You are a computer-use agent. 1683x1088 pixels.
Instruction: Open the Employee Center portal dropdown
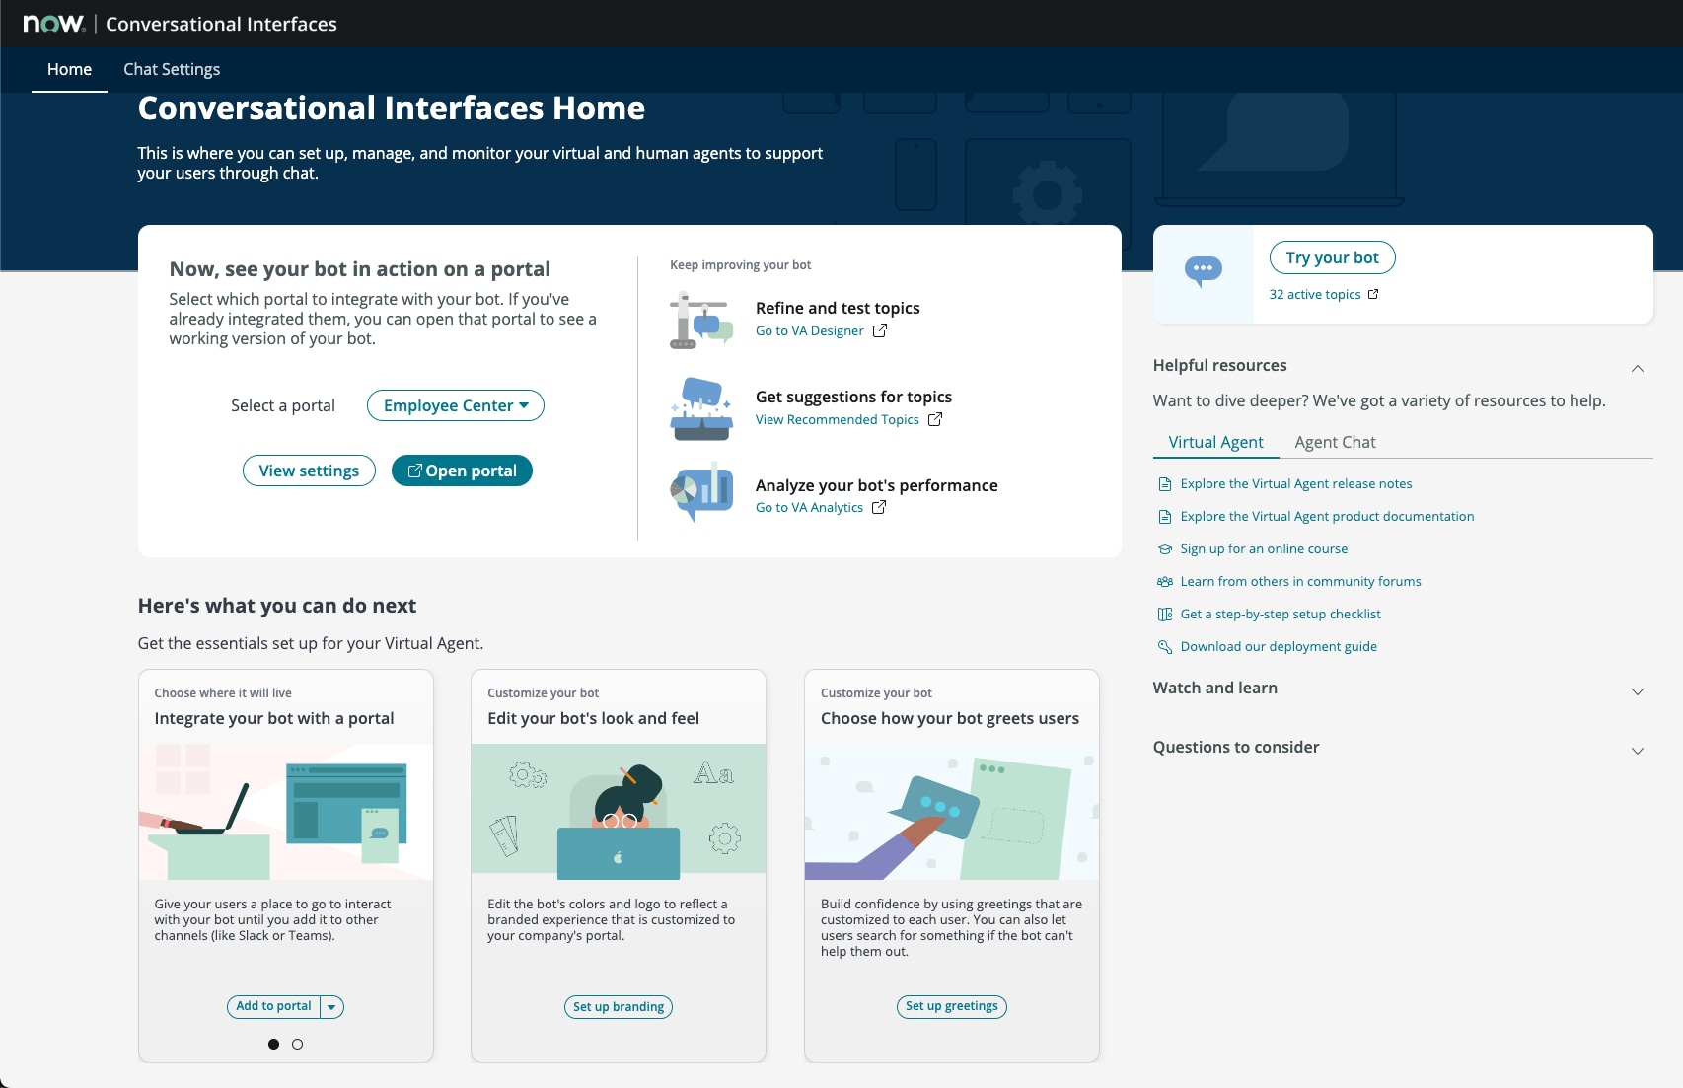pyautogui.click(x=455, y=405)
